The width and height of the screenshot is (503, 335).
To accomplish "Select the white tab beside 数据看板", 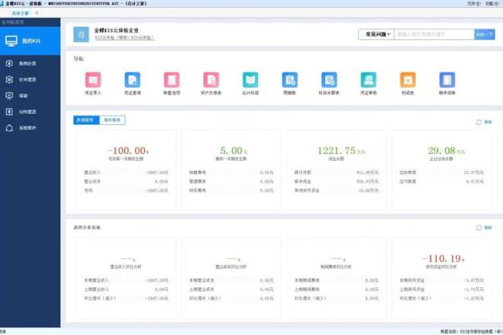I will coord(112,120).
